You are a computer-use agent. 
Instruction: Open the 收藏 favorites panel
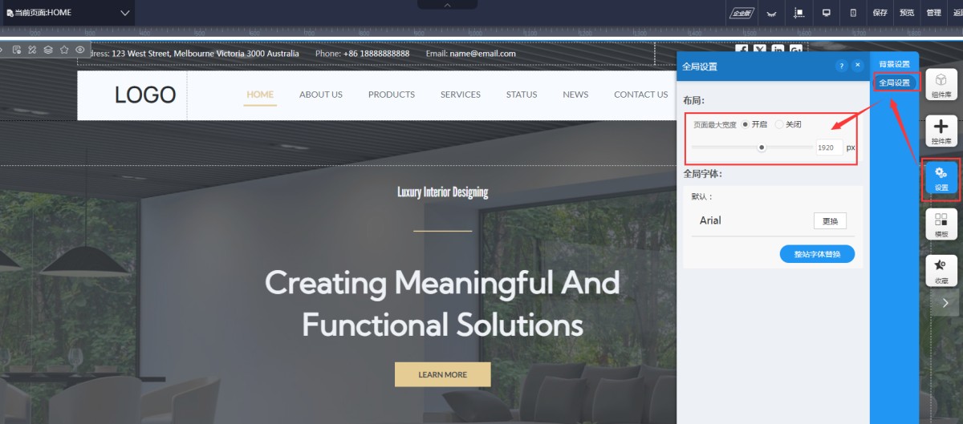tap(941, 271)
